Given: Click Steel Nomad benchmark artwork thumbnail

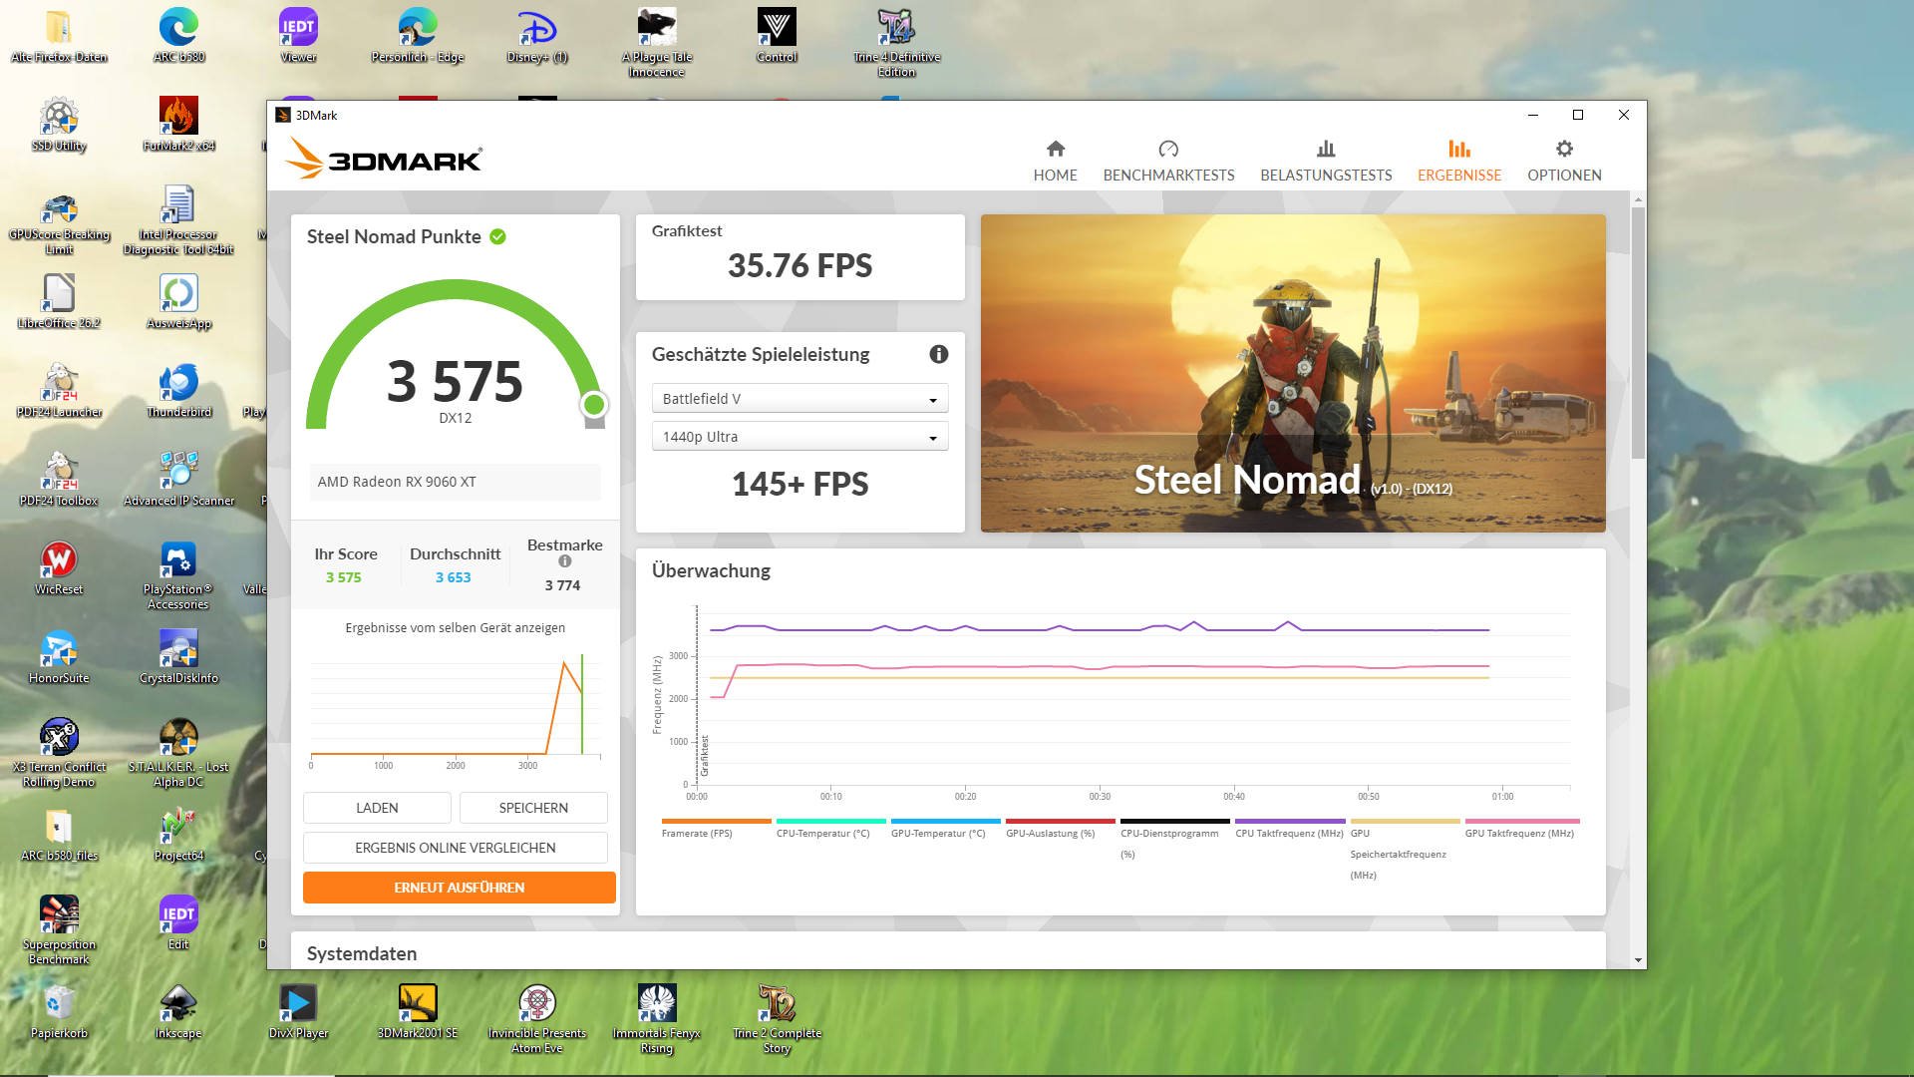Looking at the screenshot, I should [x=1293, y=372].
